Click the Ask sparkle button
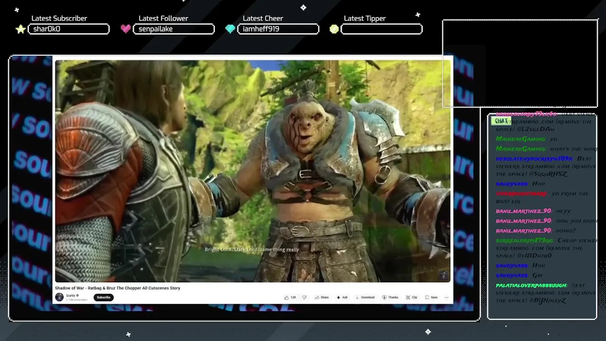This screenshot has width=606, height=341. (342, 297)
